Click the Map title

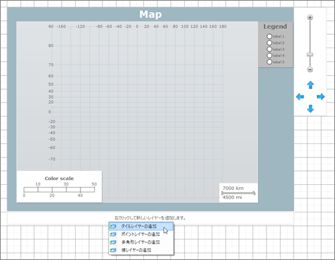click(151, 14)
